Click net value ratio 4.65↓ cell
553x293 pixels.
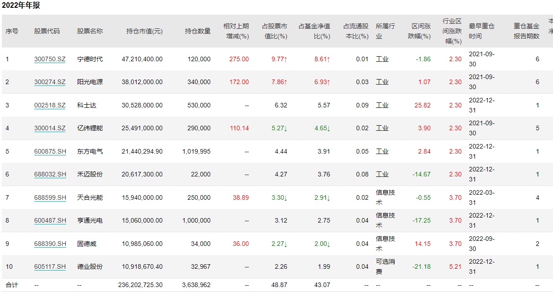pyautogui.click(x=322, y=128)
